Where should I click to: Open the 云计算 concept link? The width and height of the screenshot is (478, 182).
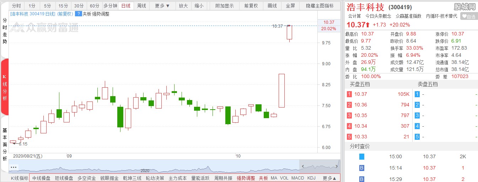pos(354,16)
